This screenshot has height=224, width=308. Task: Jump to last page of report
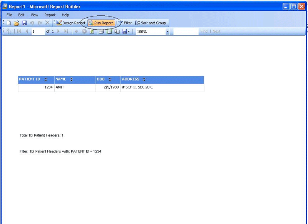(x=66, y=32)
